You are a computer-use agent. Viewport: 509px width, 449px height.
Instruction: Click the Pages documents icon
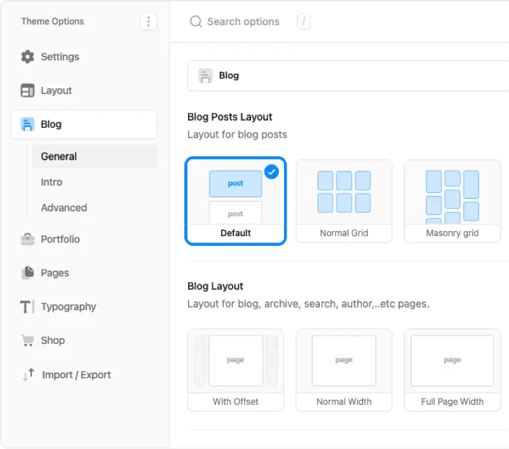(x=27, y=273)
